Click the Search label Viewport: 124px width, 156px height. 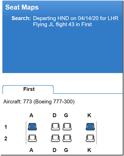point(21,18)
